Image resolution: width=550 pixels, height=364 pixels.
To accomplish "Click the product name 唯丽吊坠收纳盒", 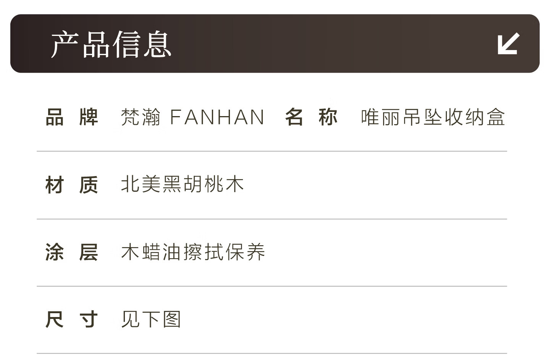I will point(433,117).
